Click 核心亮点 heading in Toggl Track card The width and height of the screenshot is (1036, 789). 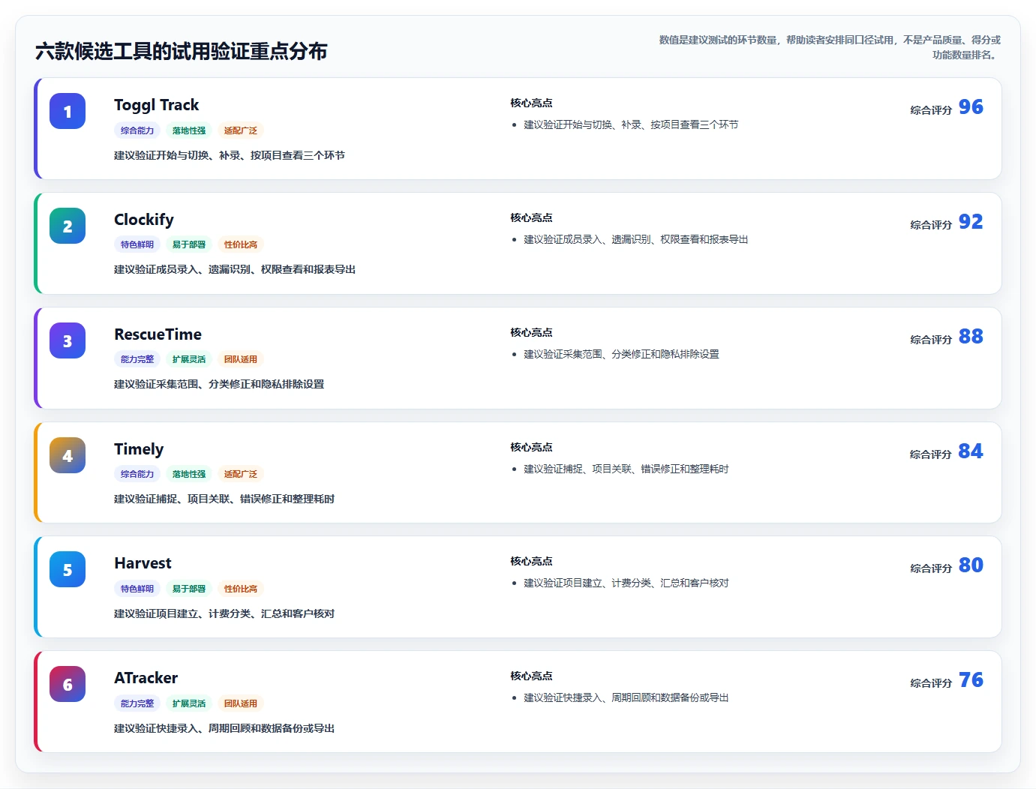coord(531,103)
